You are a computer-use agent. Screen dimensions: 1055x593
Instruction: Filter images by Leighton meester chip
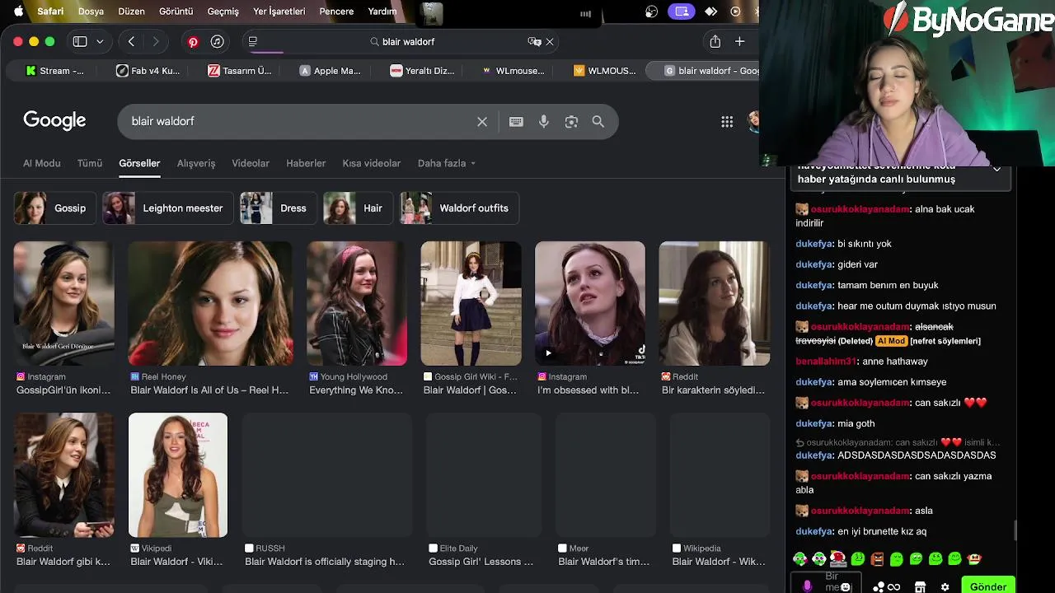click(x=167, y=208)
